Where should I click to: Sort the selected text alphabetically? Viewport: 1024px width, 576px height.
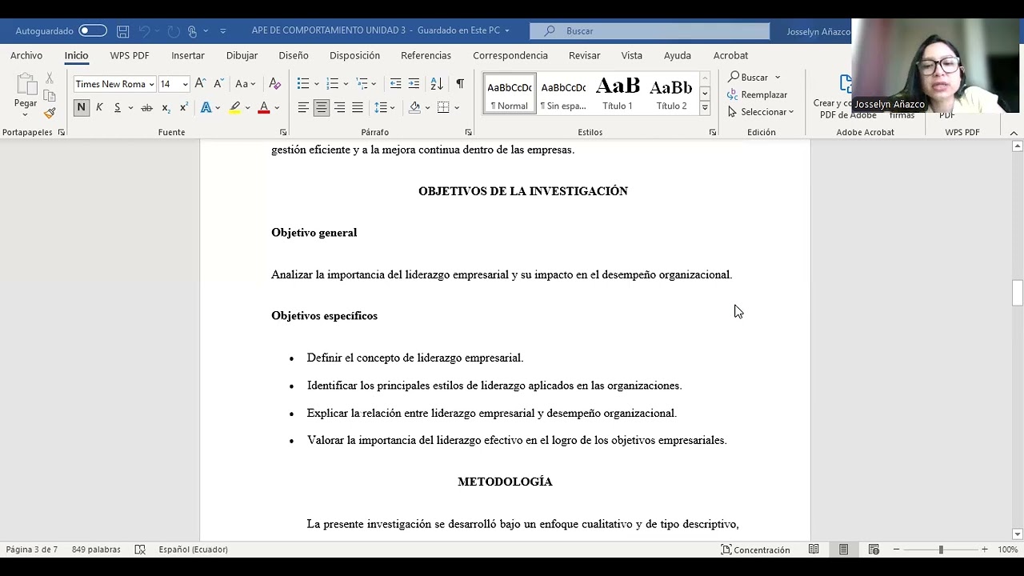pyautogui.click(x=437, y=83)
